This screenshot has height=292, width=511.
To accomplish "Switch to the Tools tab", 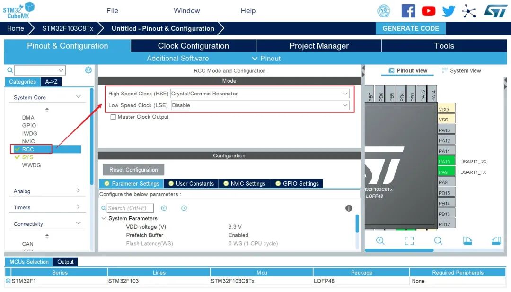I will coord(444,46).
